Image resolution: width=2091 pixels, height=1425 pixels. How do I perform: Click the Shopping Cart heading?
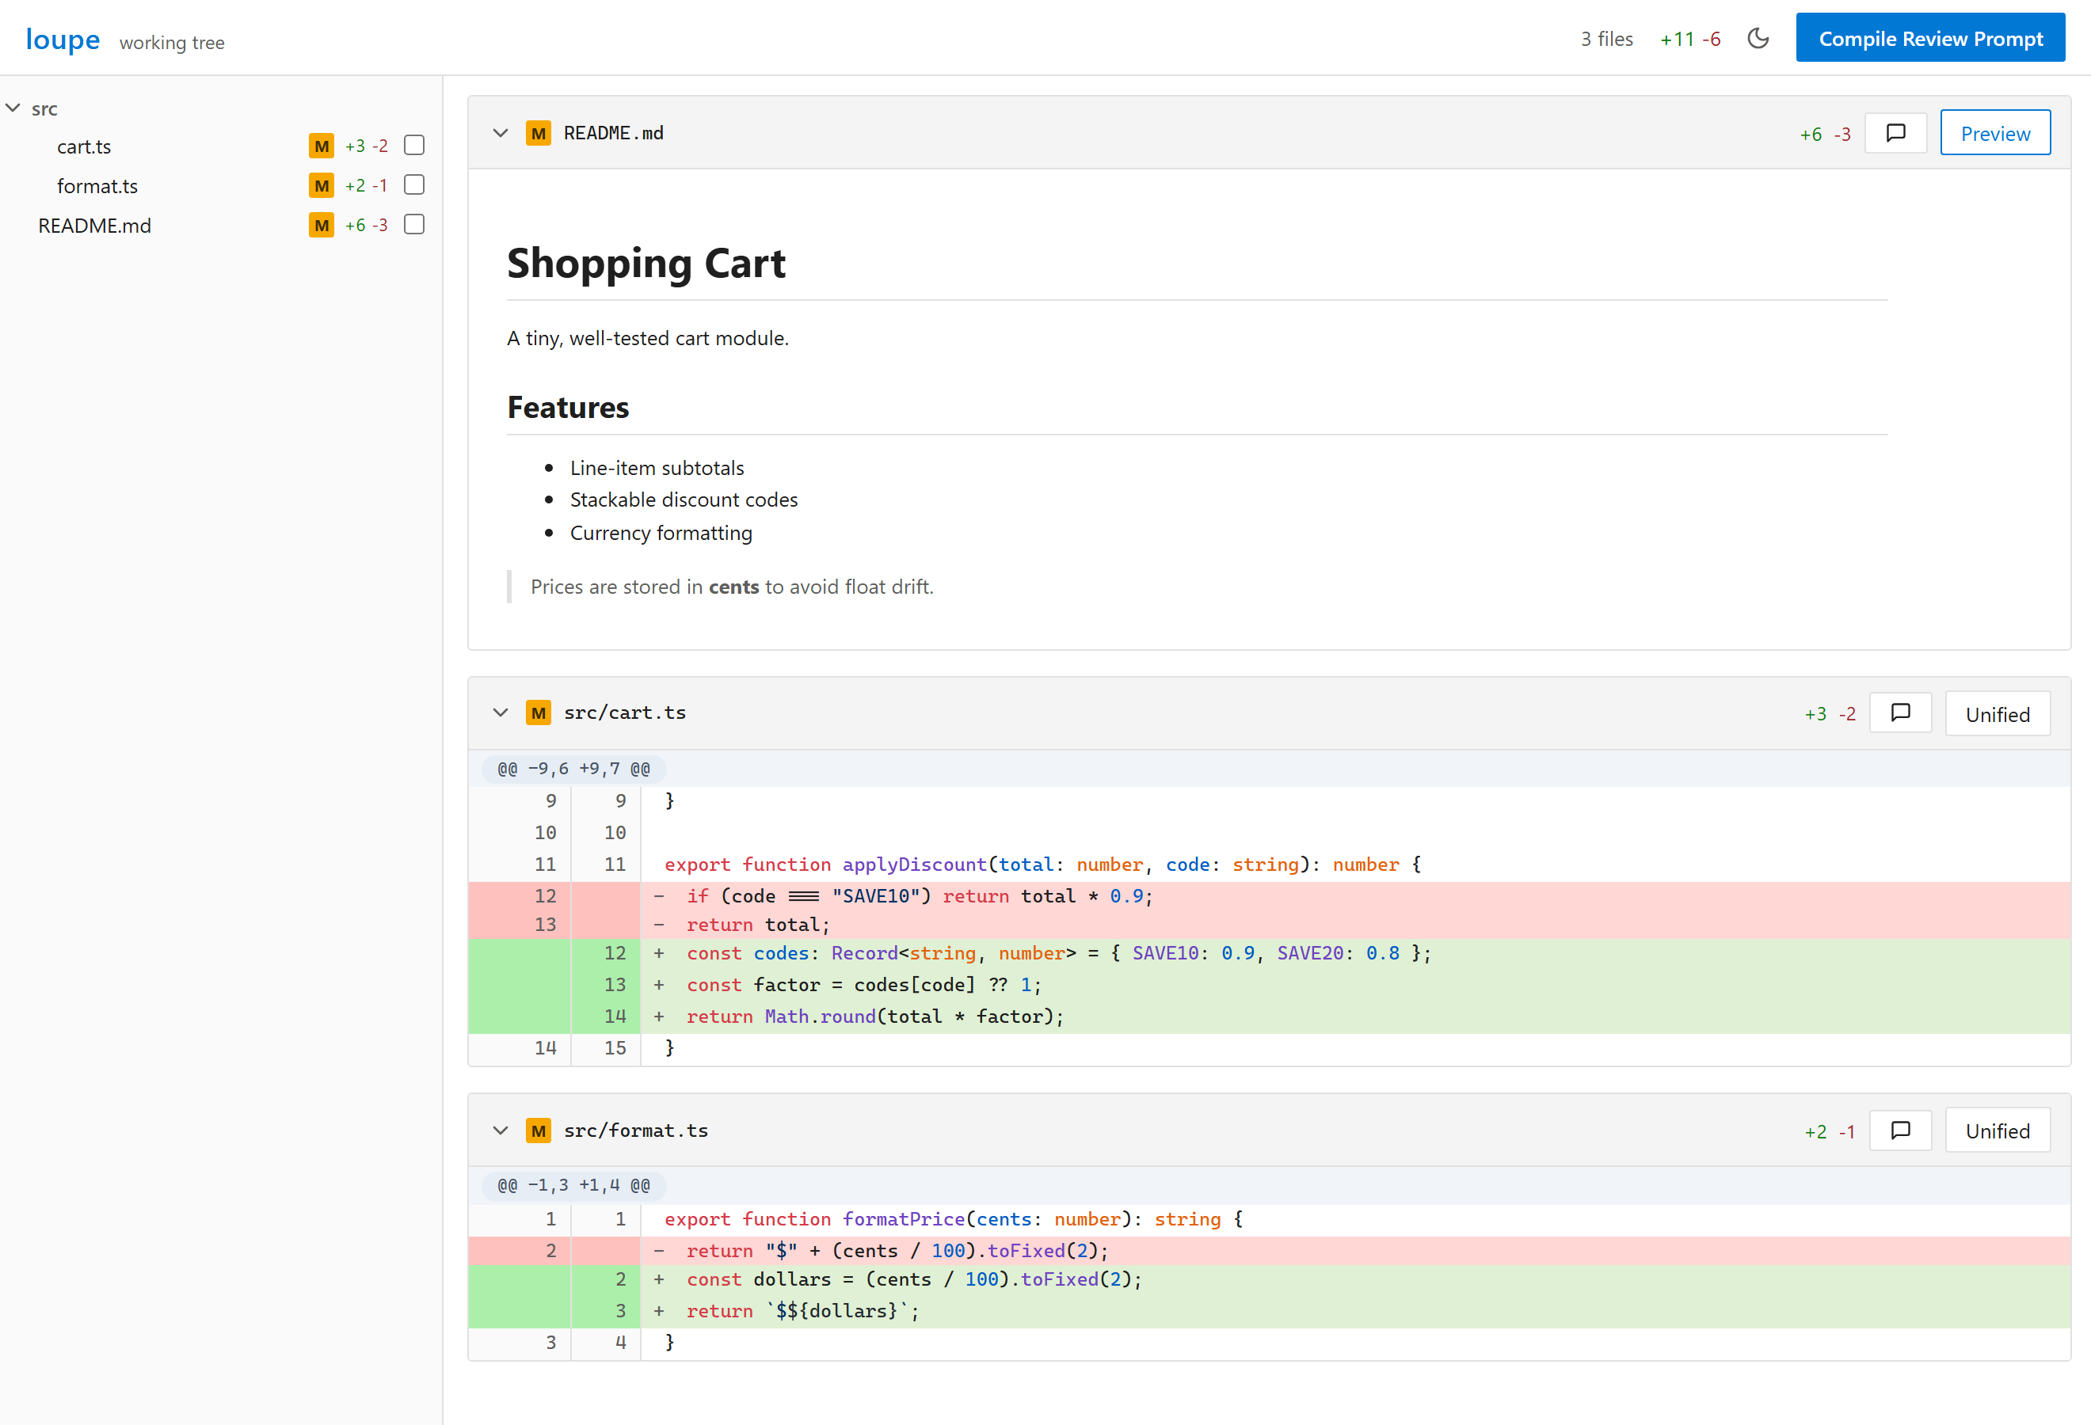click(646, 264)
